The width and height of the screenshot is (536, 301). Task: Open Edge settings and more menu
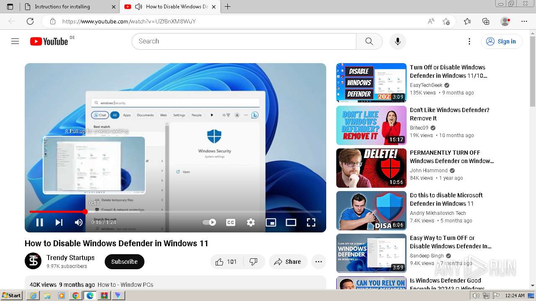pos(524,21)
